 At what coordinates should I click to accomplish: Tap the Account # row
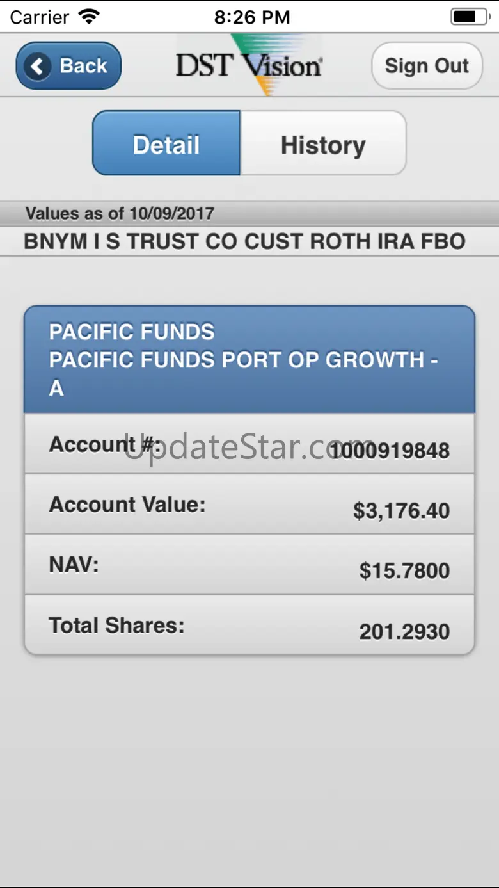pos(249,444)
